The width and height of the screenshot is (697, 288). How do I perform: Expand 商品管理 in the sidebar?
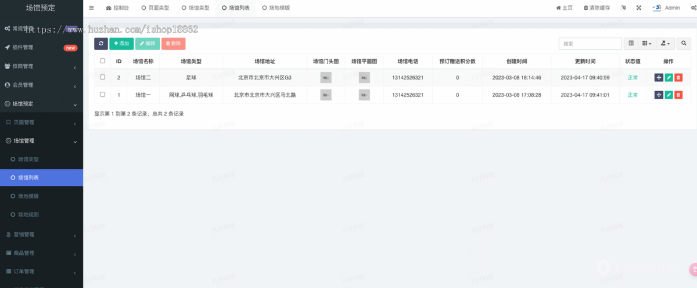[41, 253]
